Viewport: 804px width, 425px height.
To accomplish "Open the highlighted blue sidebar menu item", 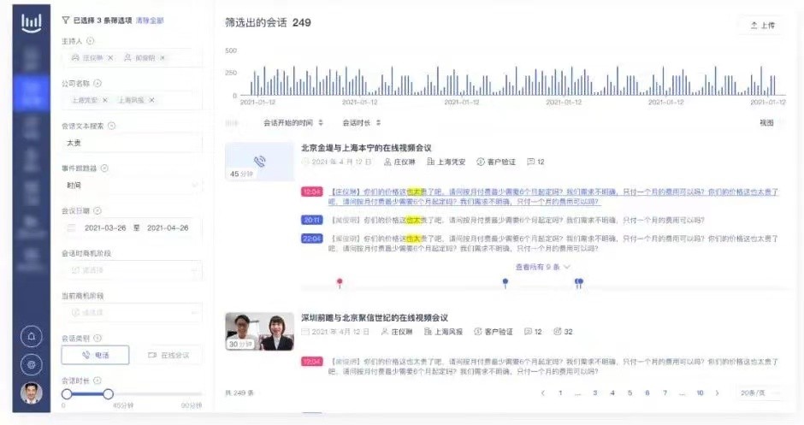I will click(x=32, y=93).
